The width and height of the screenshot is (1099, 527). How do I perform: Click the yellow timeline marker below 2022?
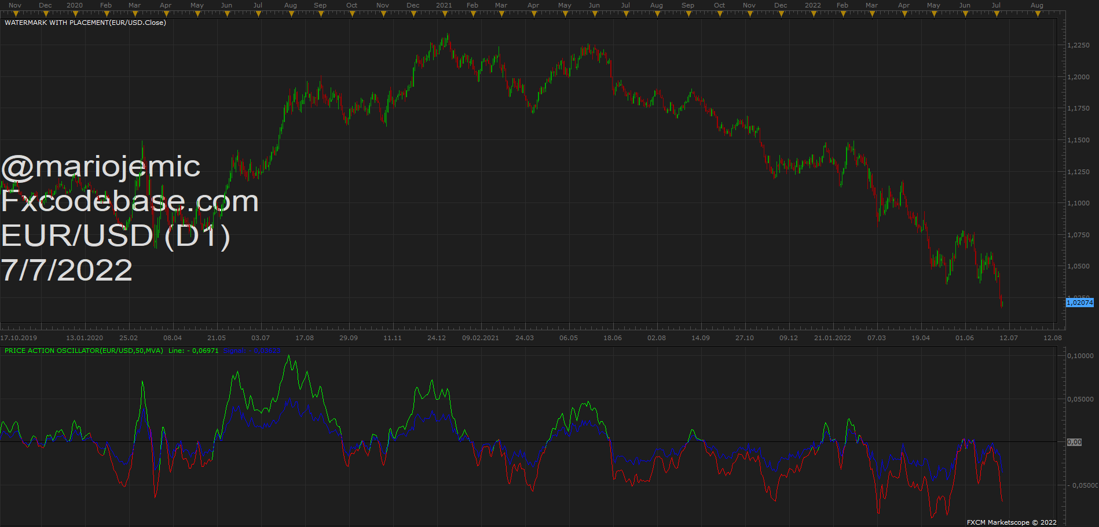point(814,14)
